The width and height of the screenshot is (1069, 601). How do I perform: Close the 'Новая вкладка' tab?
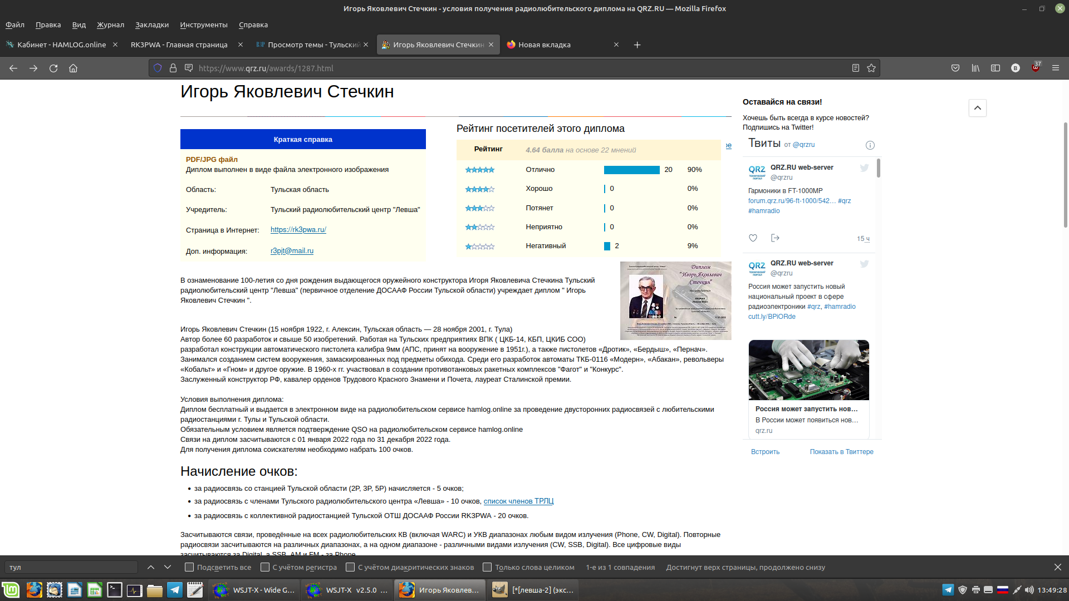tap(616, 45)
